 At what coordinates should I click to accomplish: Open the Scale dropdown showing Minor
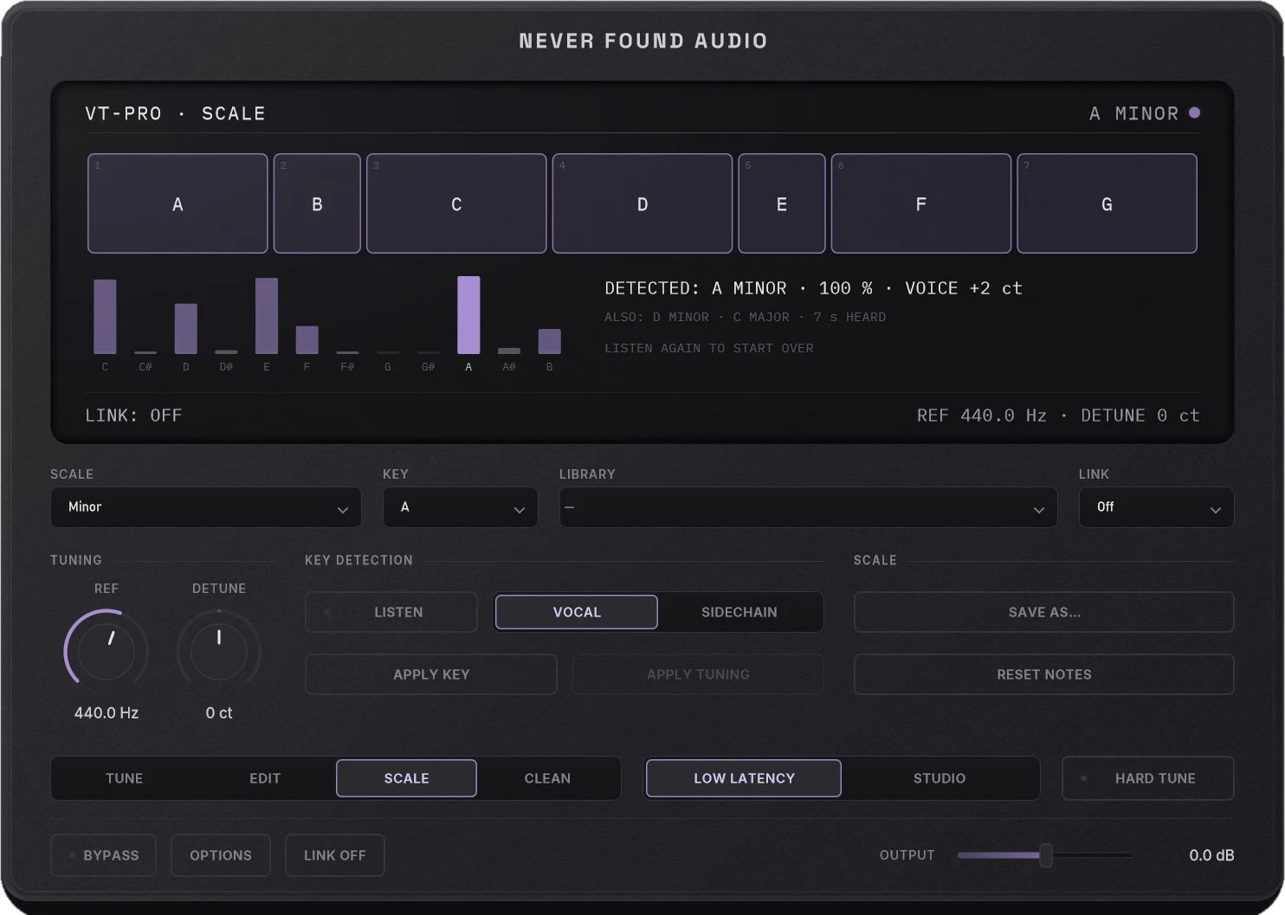point(206,507)
